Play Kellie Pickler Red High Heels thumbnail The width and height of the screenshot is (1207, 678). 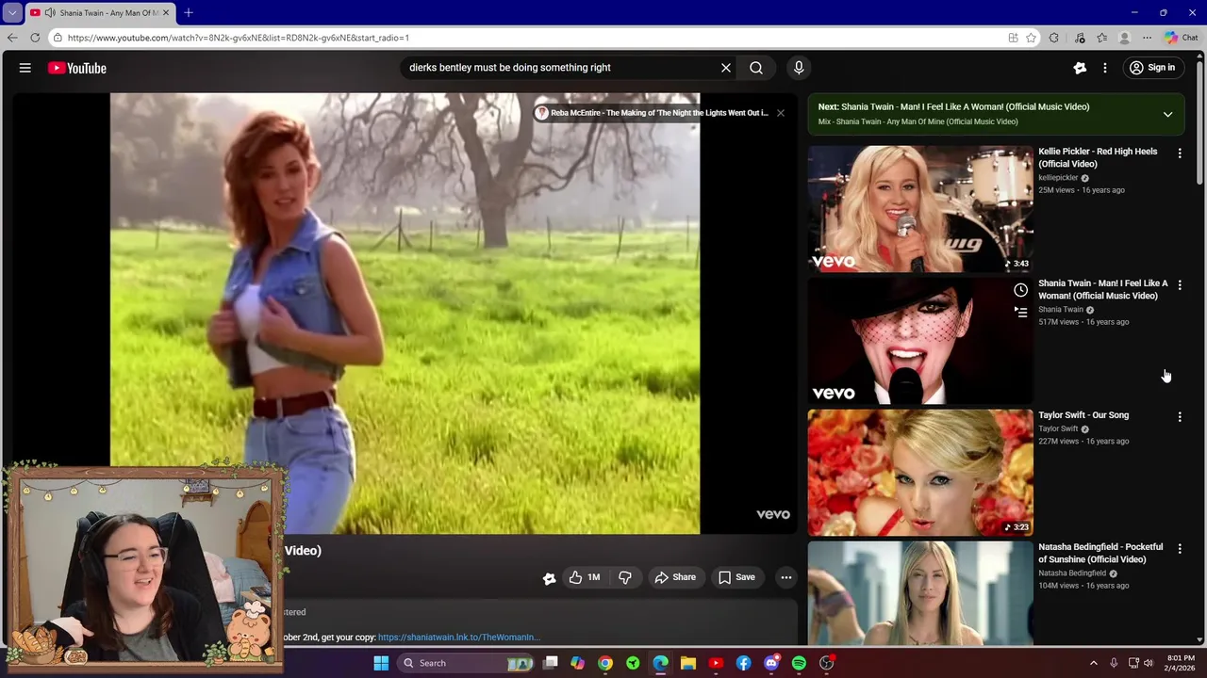point(920,209)
